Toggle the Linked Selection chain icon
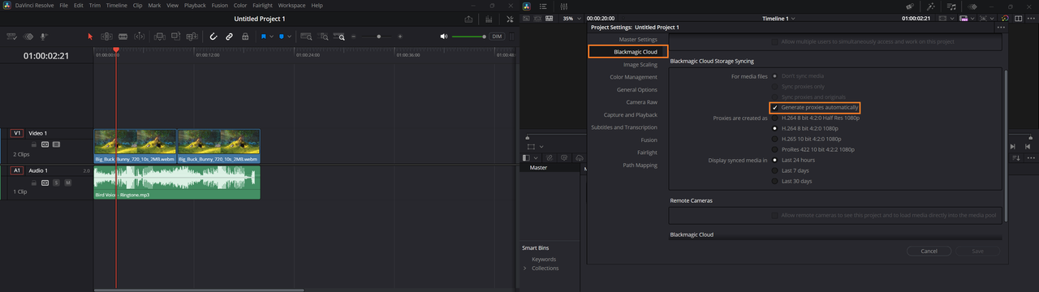 coord(230,36)
